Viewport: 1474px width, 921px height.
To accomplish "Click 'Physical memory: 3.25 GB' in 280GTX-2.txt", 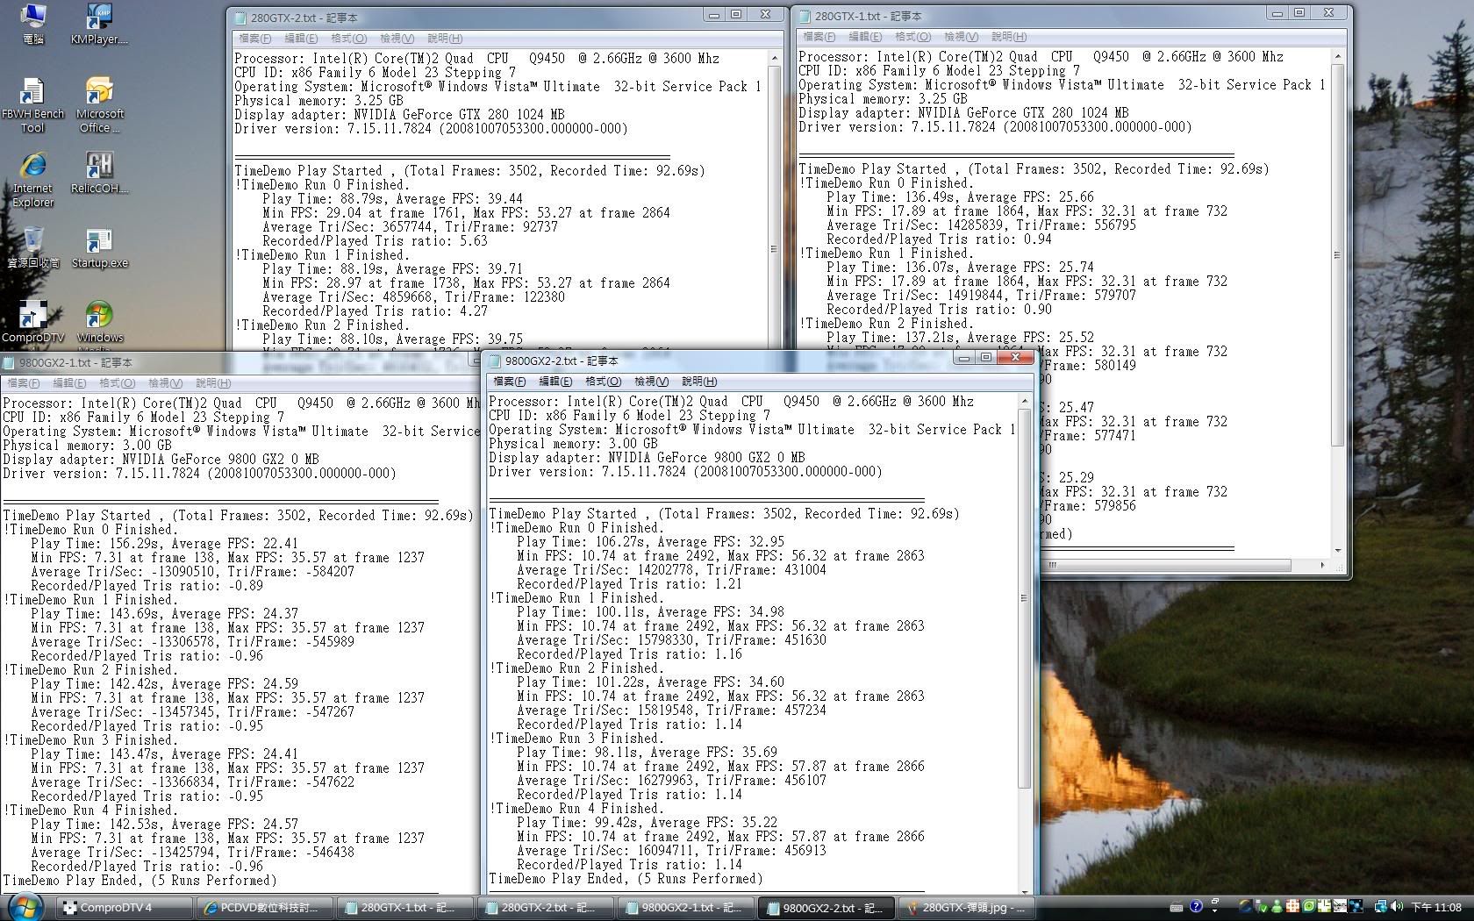I will tap(318, 101).
